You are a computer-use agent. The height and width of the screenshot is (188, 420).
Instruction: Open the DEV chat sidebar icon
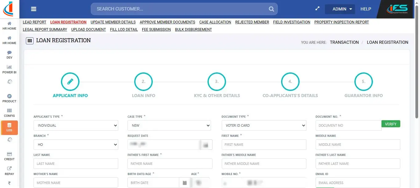9,55
